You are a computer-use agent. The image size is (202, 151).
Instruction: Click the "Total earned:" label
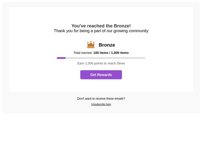(x=83, y=53)
